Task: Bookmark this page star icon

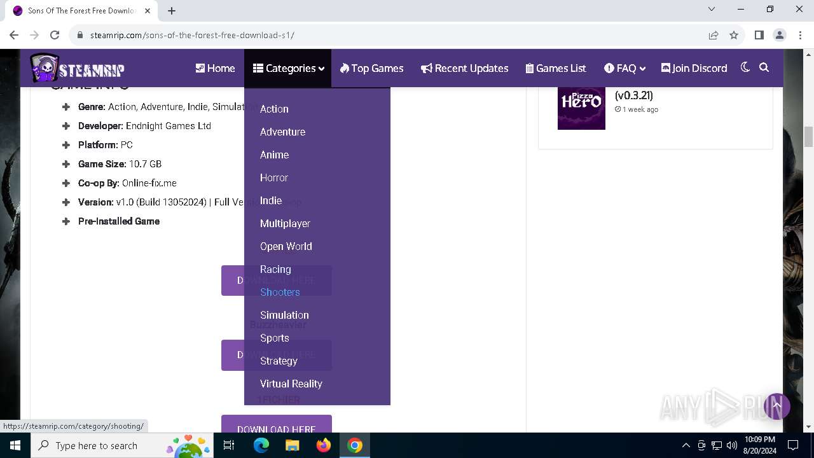Action: point(734,35)
